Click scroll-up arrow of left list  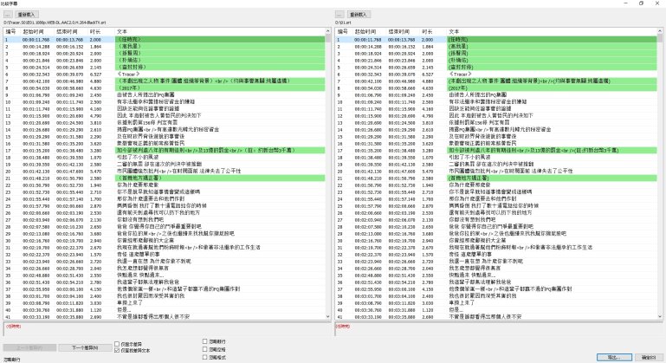(x=328, y=31)
